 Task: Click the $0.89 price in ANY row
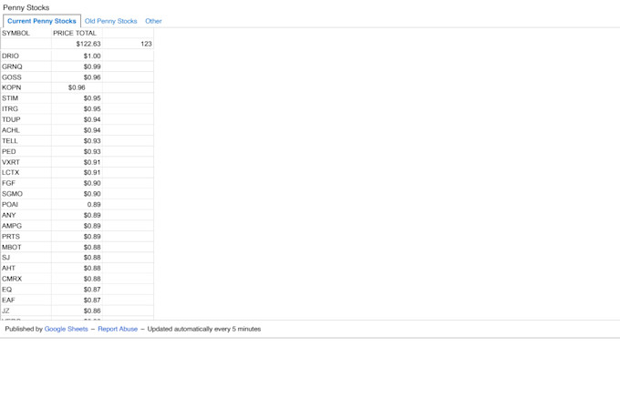click(77, 215)
